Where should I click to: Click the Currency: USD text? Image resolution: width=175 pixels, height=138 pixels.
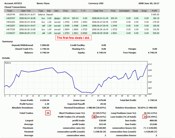pyautogui.click(x=96, y=3)
